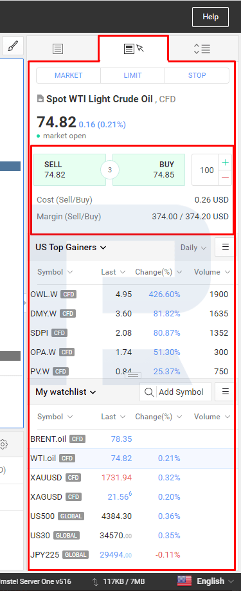Open the US Top Gainers hamburger menu

(225, 247)
